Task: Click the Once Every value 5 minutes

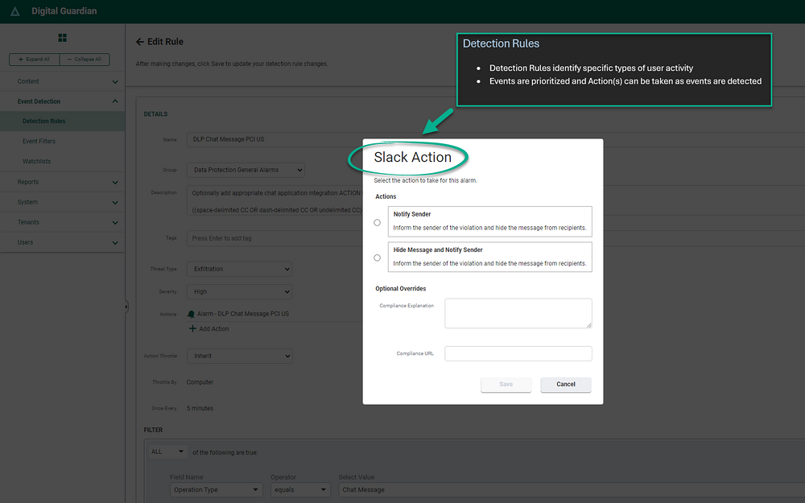Action: click(200, 409)
